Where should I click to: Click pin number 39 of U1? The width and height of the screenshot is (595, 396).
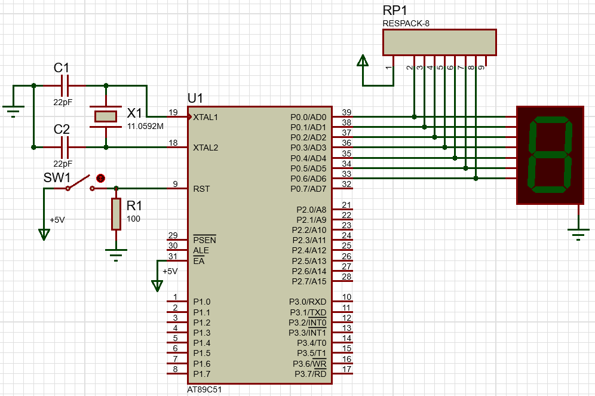pyautogui.click(x=346, y=112)
